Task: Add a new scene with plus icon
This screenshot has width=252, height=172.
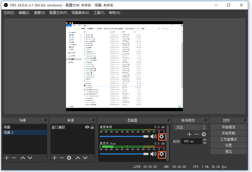Action: click(7, 158)
